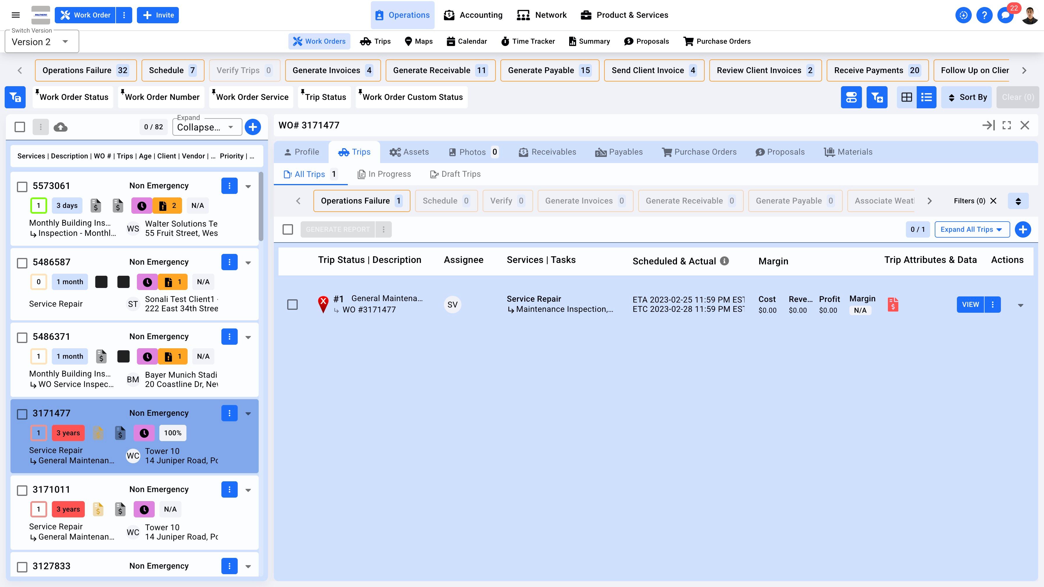This screenshot has width=1044, height=587.
Task: Click the work order list scrollbar
Action: point(261,207)
